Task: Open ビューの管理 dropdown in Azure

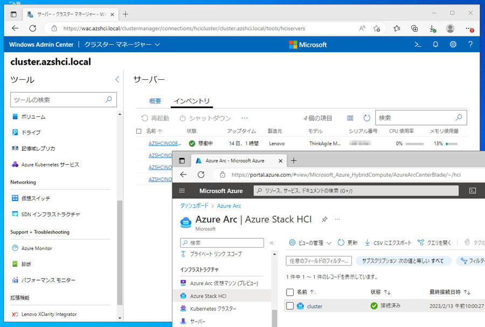Action: 310,242
